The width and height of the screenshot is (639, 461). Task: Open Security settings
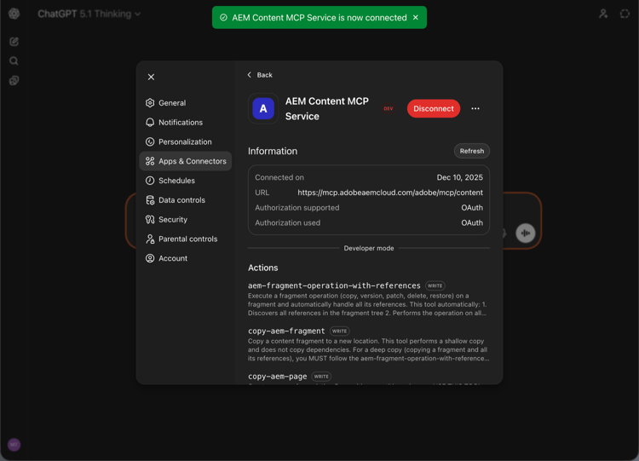tap(186, 219)
